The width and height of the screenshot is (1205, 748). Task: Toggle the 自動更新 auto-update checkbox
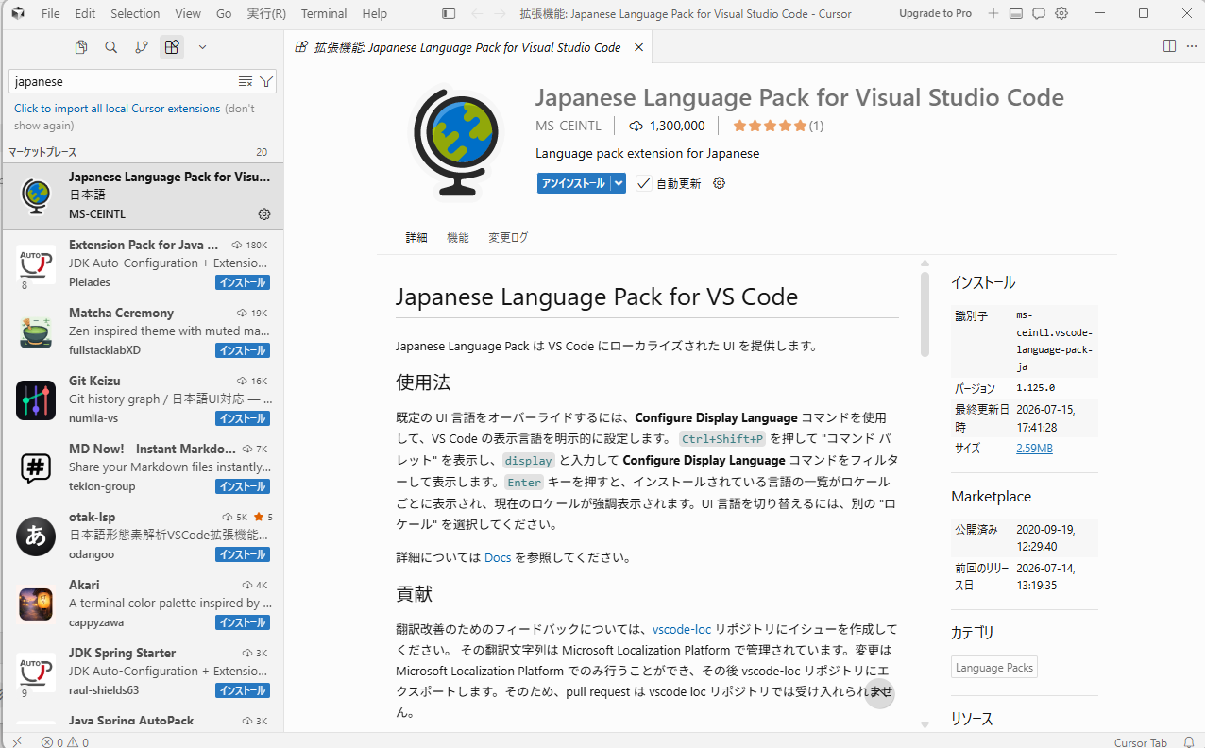(x=643, y=183)
